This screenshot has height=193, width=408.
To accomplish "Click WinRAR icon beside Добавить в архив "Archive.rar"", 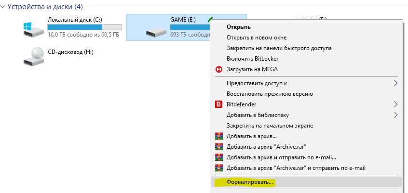I will pos(219,147).
